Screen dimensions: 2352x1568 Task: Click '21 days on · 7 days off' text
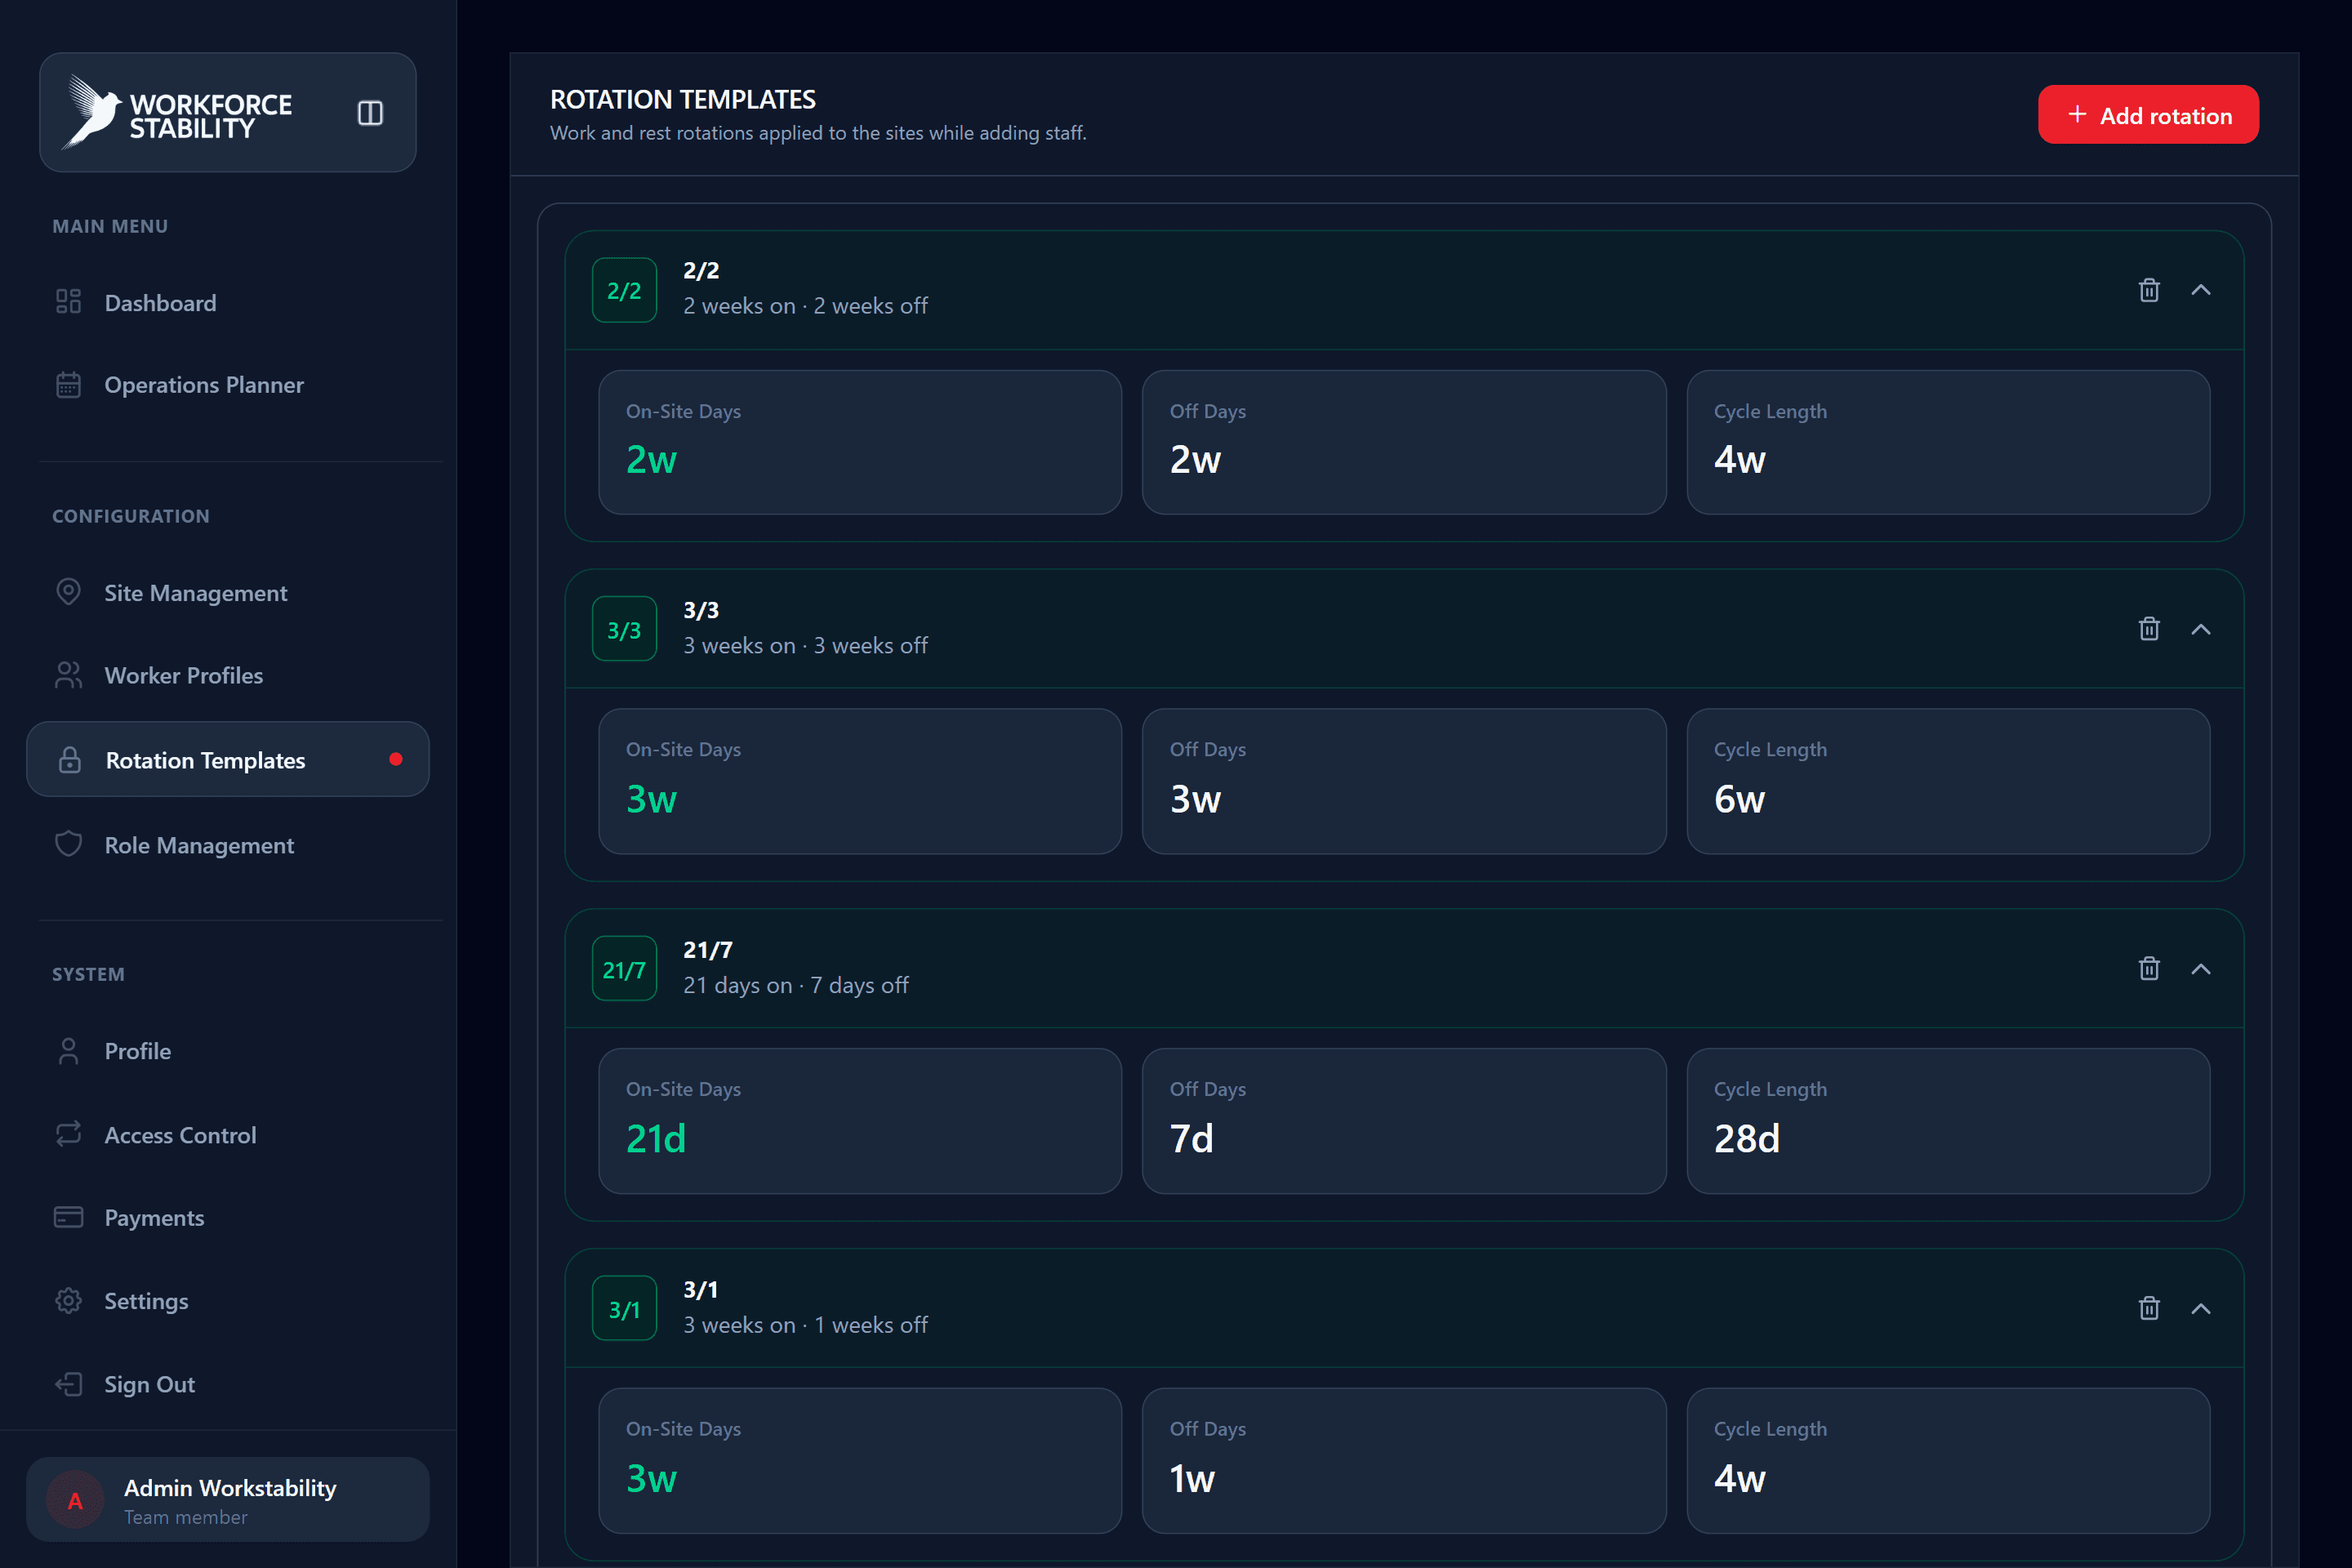click(x=795, y=984)
